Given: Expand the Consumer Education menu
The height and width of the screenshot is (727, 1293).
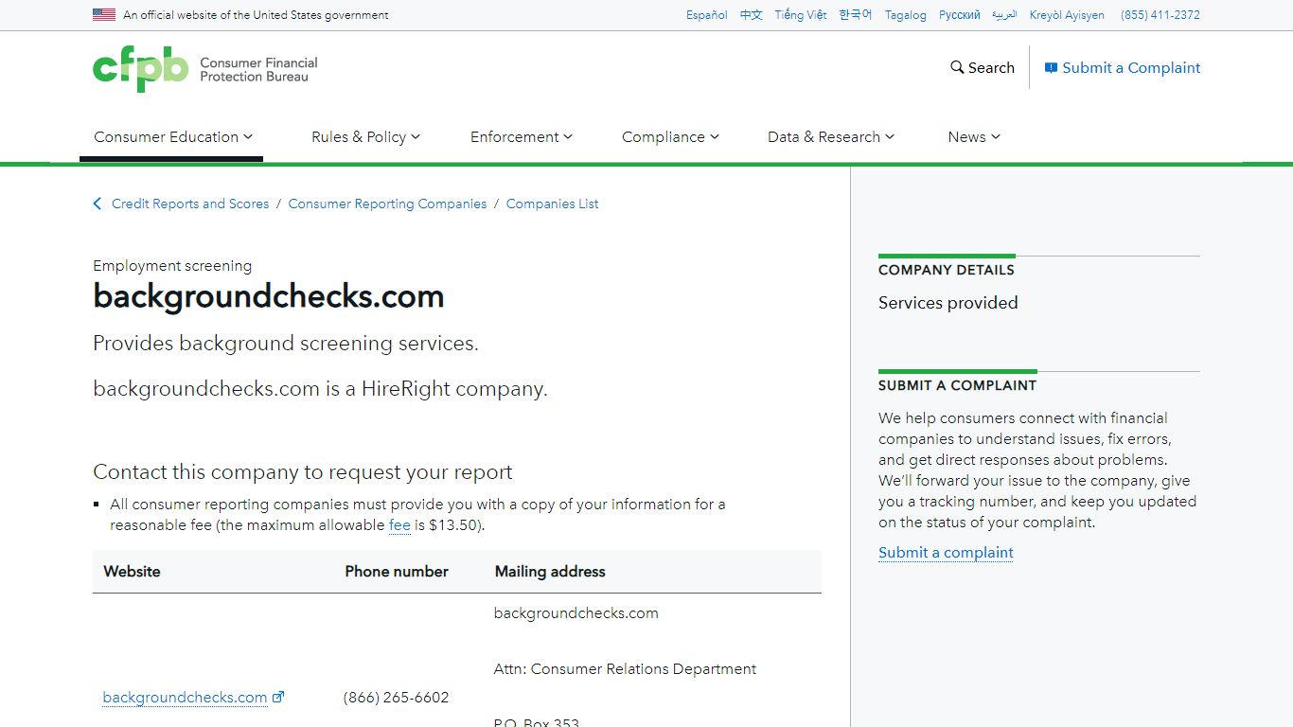Looking at the screenshot, I should click(173, 136).
